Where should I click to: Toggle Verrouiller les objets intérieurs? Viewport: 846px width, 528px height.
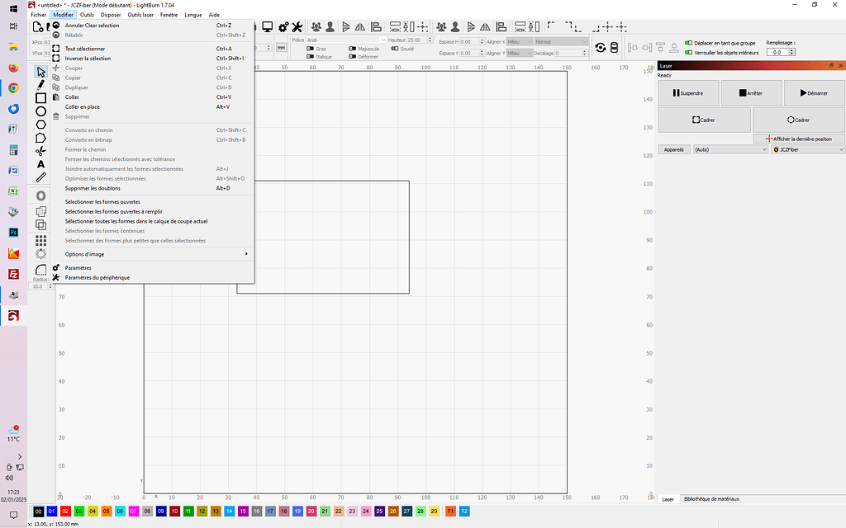(x=688, y=53)
